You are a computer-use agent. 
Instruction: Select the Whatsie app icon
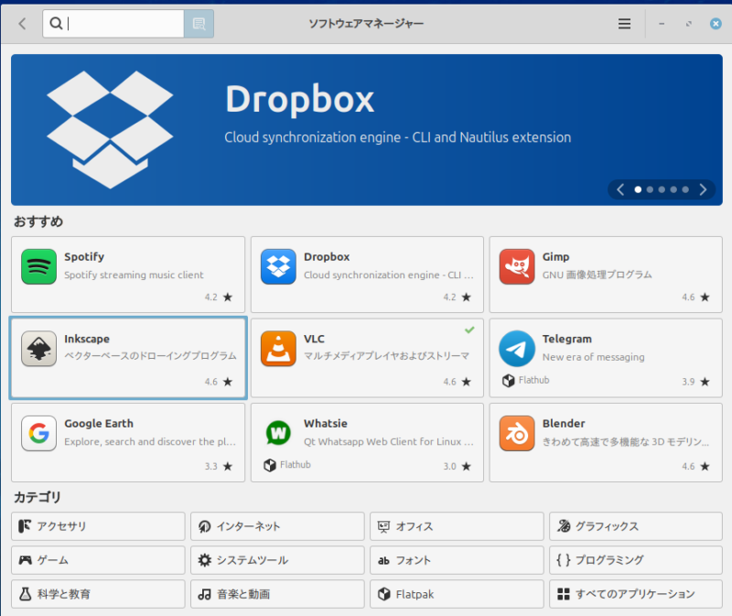(278, 433)
